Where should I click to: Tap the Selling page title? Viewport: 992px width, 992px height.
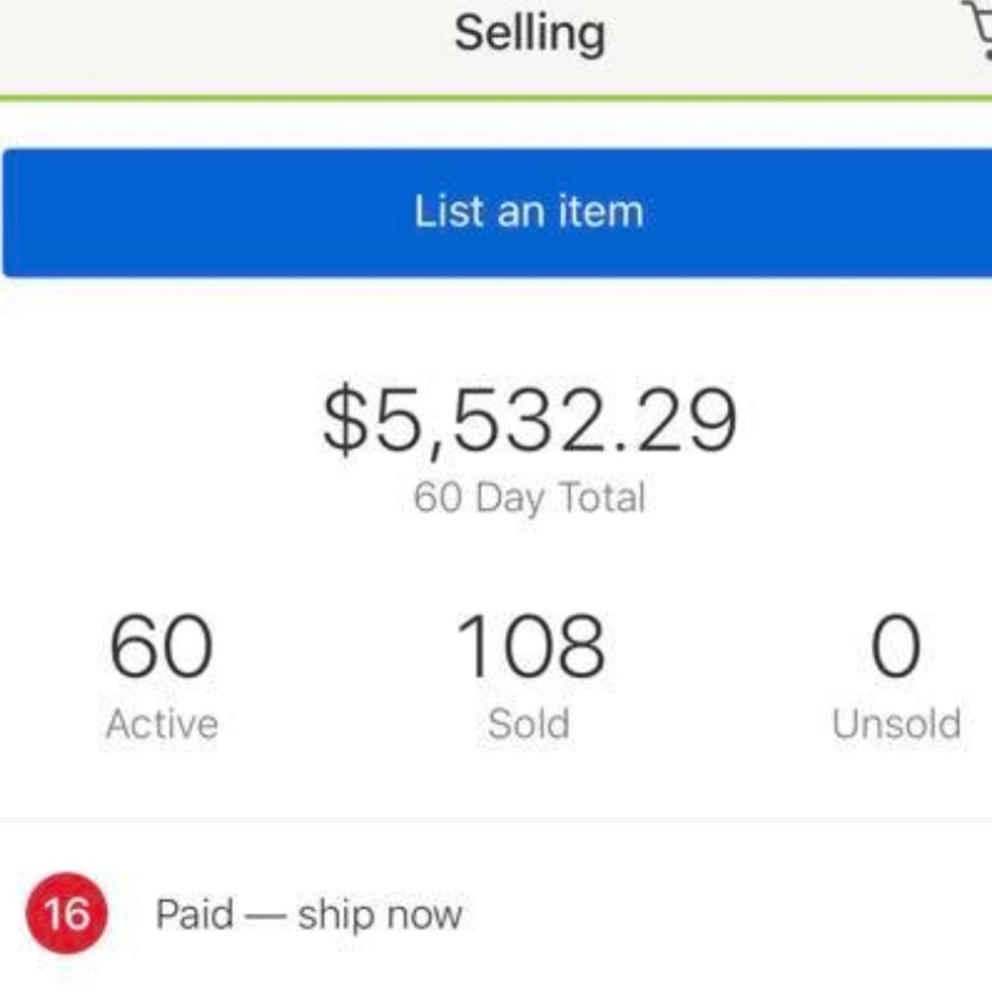tap(529, 33)
